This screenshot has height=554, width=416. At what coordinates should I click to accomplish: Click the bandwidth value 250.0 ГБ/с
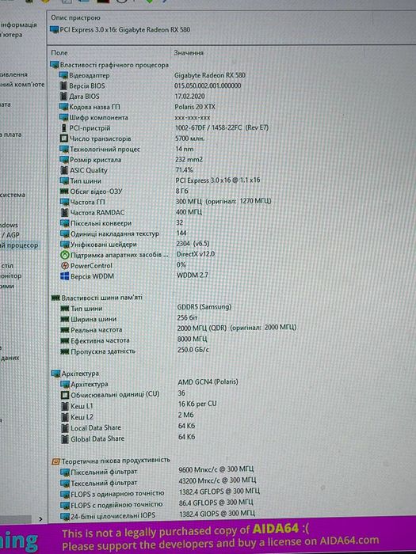[x=193, y=350]
